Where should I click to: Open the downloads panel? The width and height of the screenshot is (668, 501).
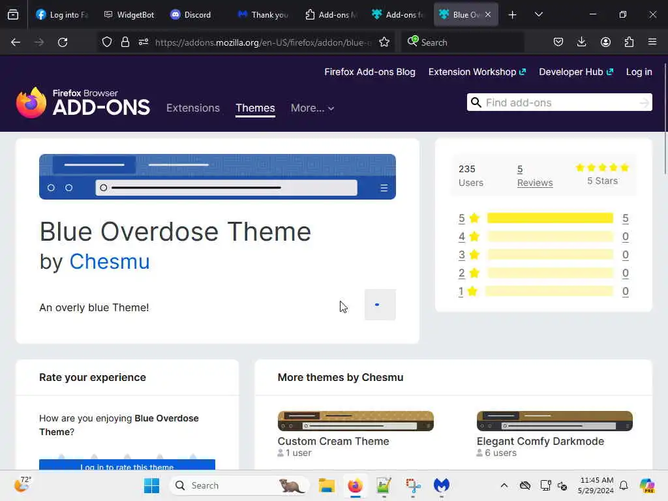[581, 42]
